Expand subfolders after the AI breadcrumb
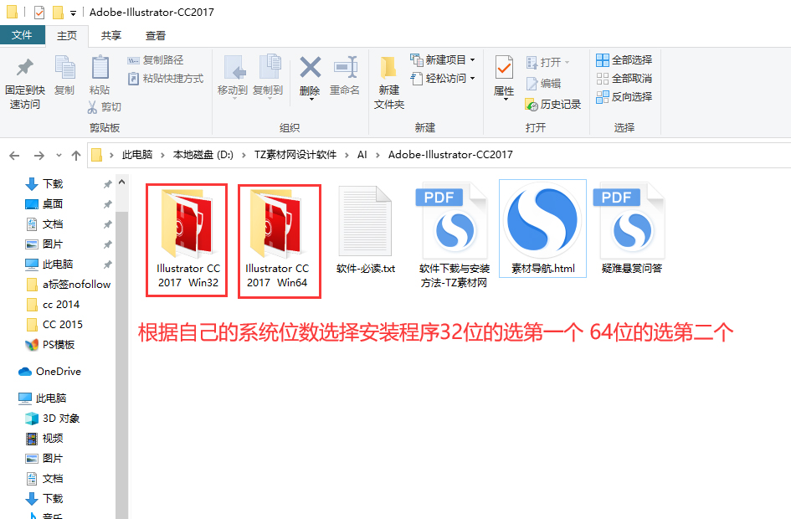Screen dimensions: 791x519 (x=378, y=155)
